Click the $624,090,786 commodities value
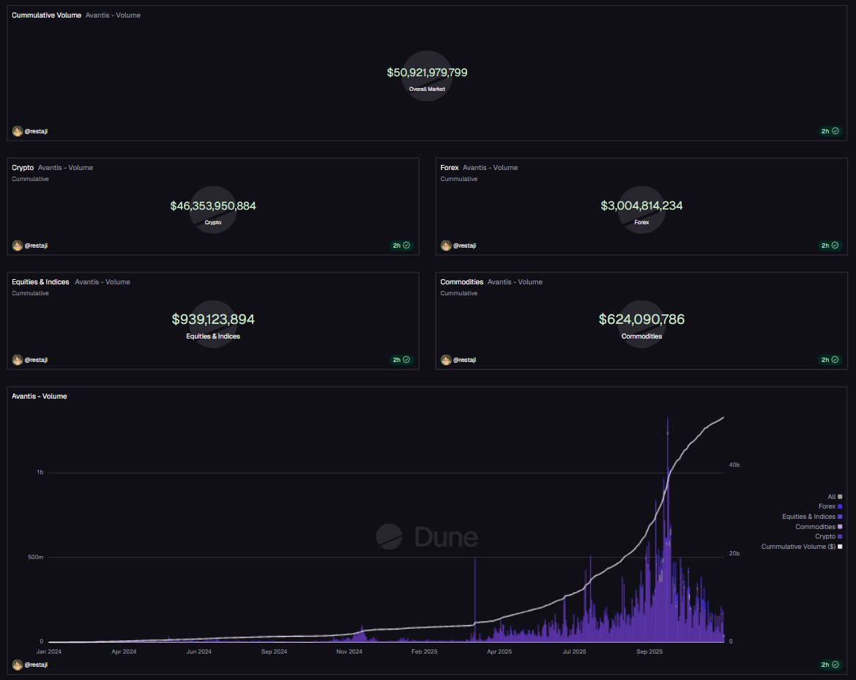Viewport: 856px width, 680px height. pos(641,319)
